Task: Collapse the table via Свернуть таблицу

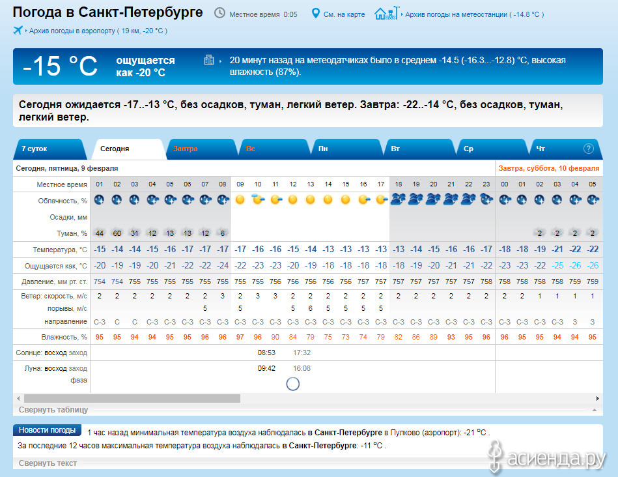Action: pos(53,409)
